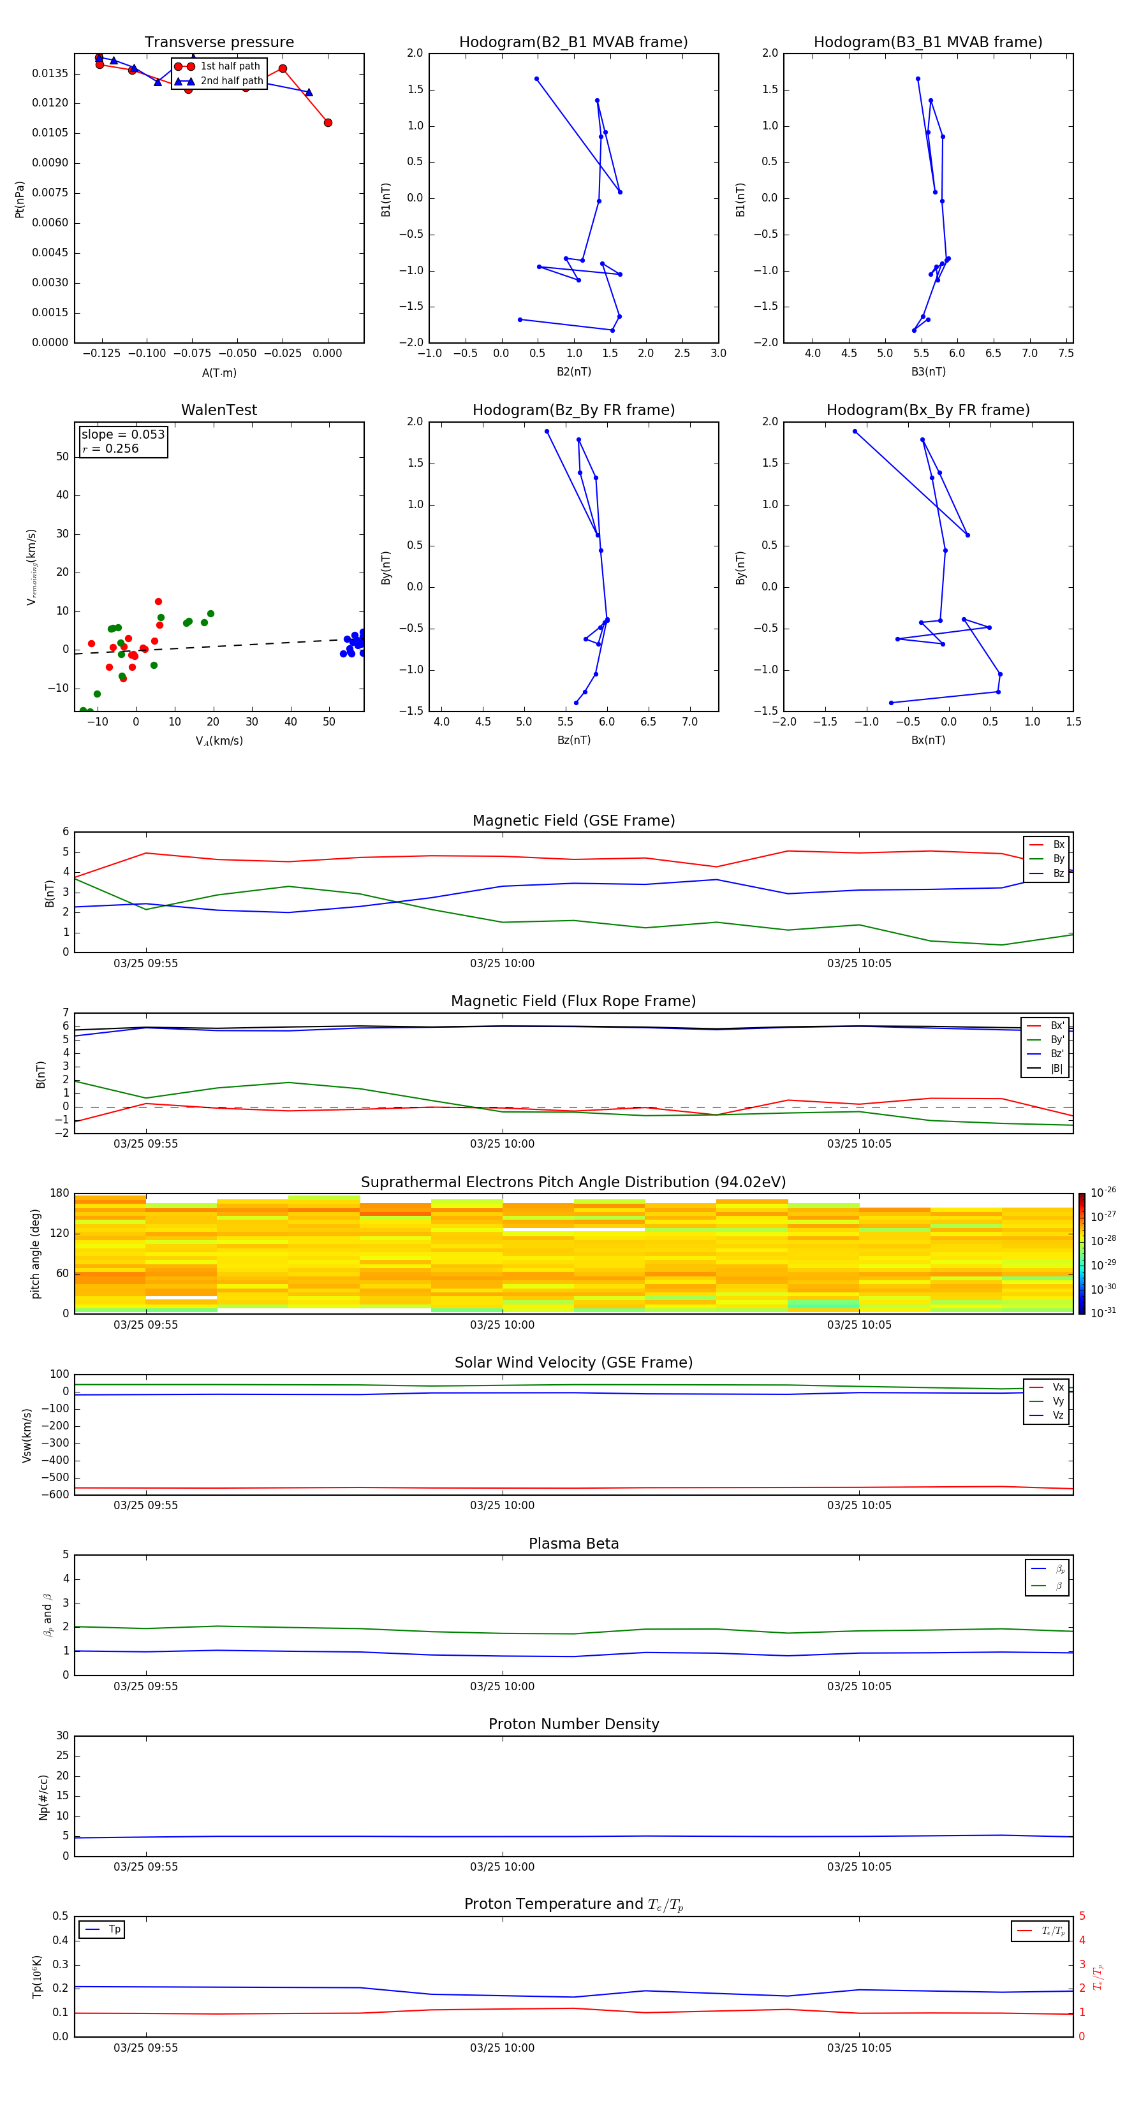Screen dimensions: 1148x2104
Task: Click the 'Bz(nT)' x-axis label of hodogram
Action: point(573,741)
